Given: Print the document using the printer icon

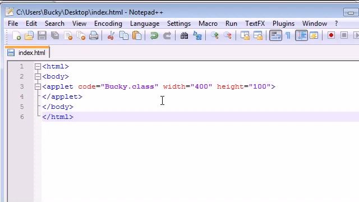Looking at the screenshot, I should click(94, 36).
